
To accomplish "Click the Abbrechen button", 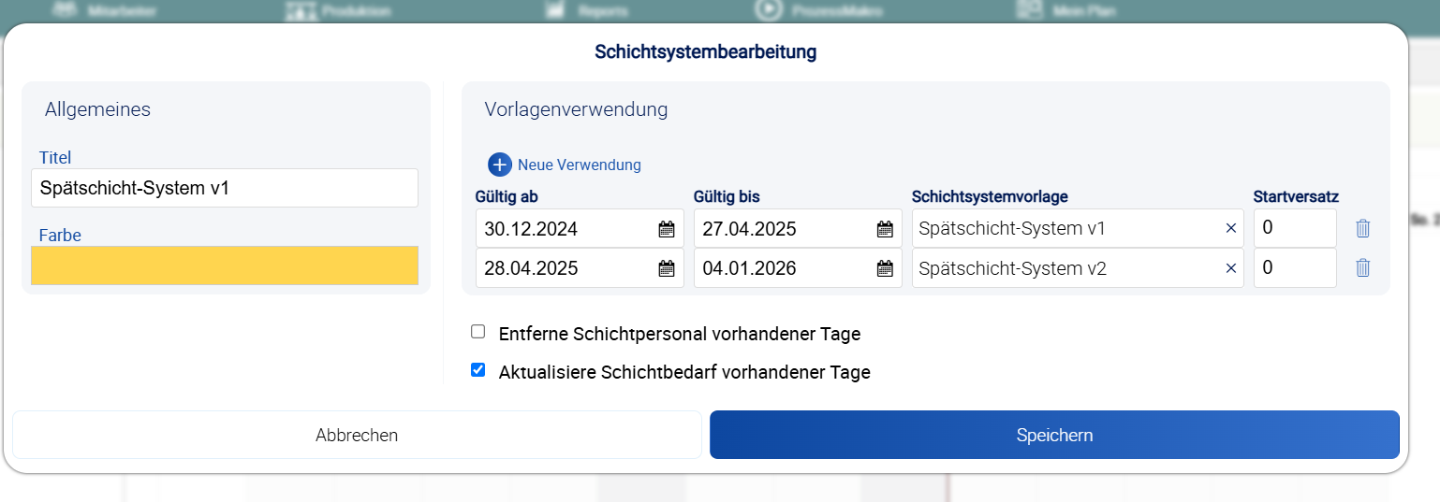I will (357, 435).
